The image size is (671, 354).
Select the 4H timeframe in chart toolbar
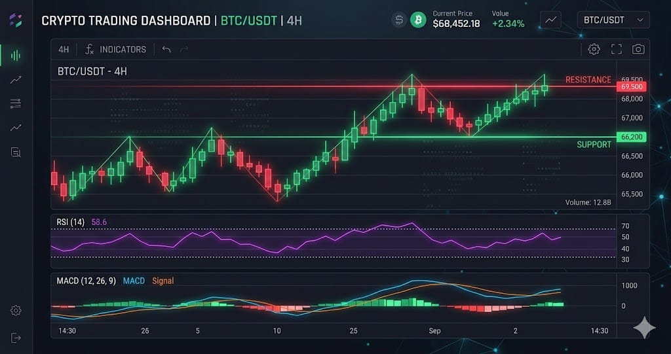click(64, 50)
